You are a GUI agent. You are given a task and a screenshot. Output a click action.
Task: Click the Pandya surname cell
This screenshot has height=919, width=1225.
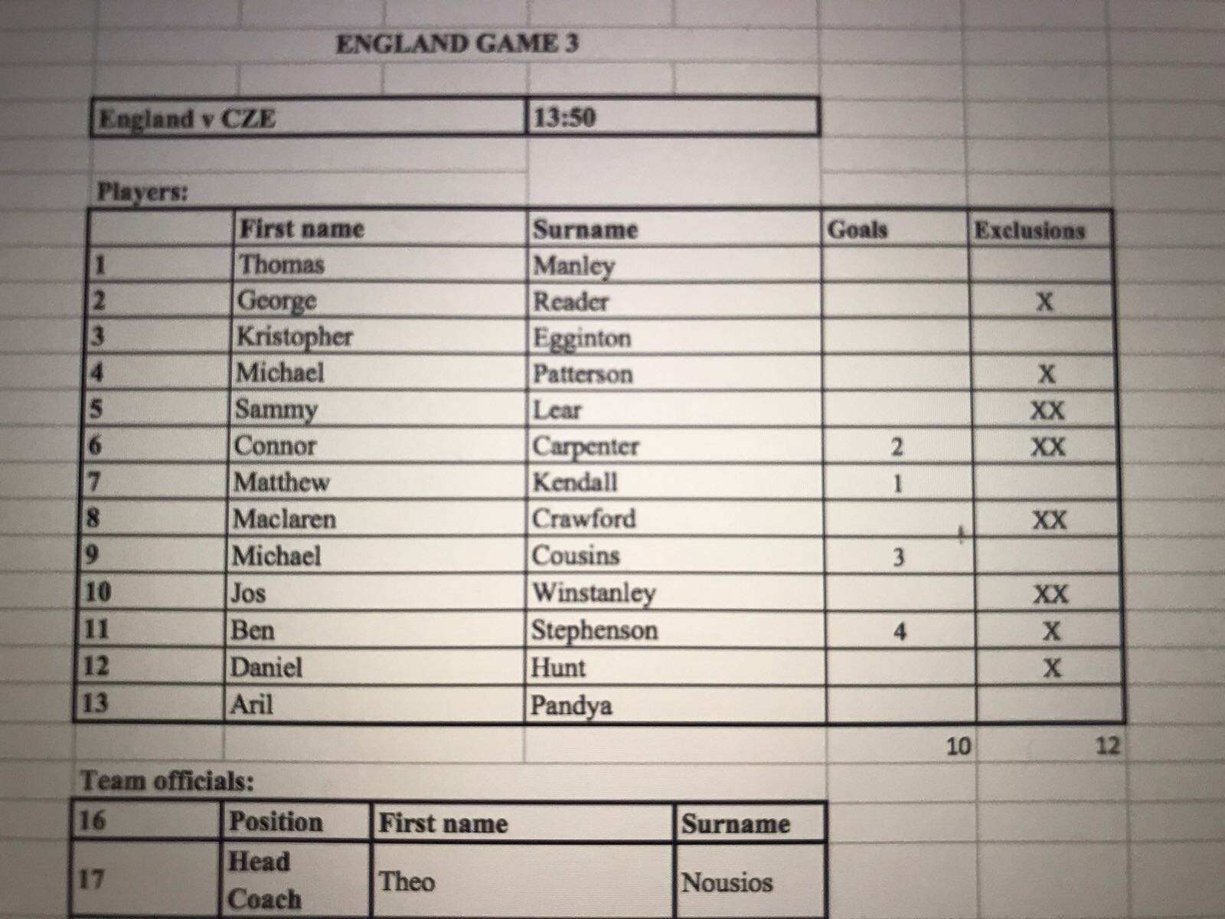coord(677,705)
